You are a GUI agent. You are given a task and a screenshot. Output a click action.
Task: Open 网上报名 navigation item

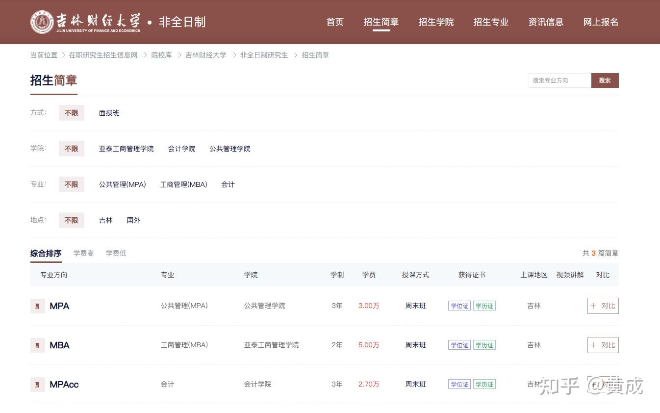click(601, 22)
